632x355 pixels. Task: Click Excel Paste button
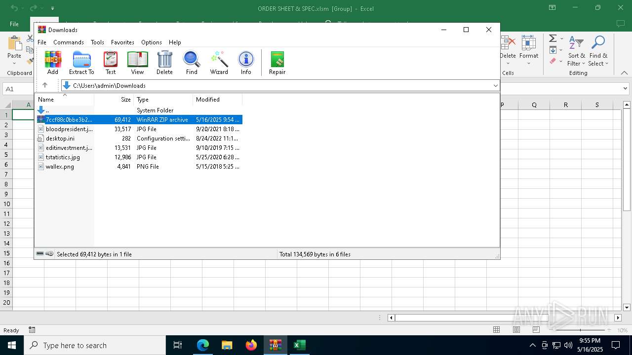[x=14, y=50]
